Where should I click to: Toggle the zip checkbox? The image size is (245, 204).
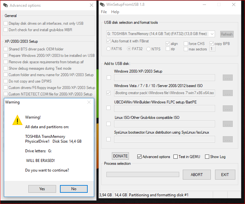(168, 49)
